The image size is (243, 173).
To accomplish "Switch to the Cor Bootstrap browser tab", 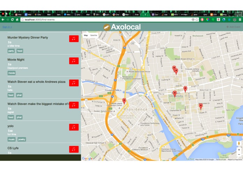I will (155, 15).
